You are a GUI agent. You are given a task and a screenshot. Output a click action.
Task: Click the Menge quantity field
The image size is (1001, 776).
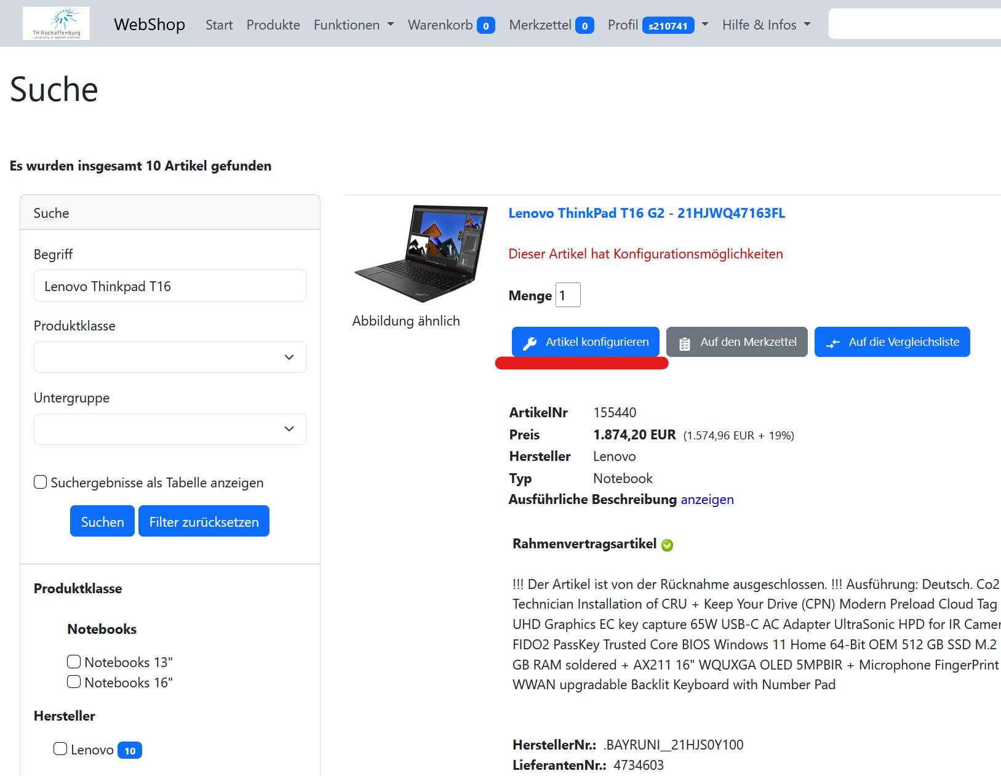pos(568,295)
